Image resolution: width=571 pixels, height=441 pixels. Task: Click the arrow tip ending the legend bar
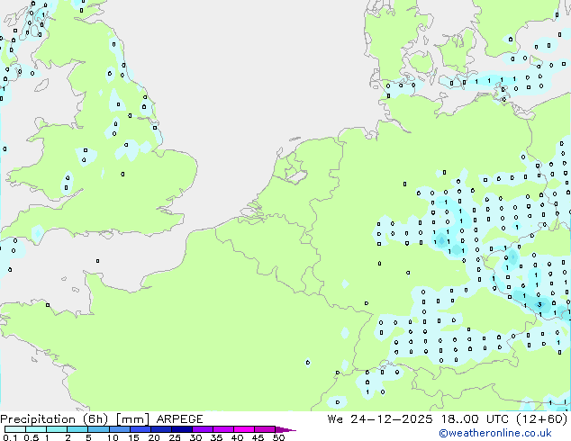point(292,430)
